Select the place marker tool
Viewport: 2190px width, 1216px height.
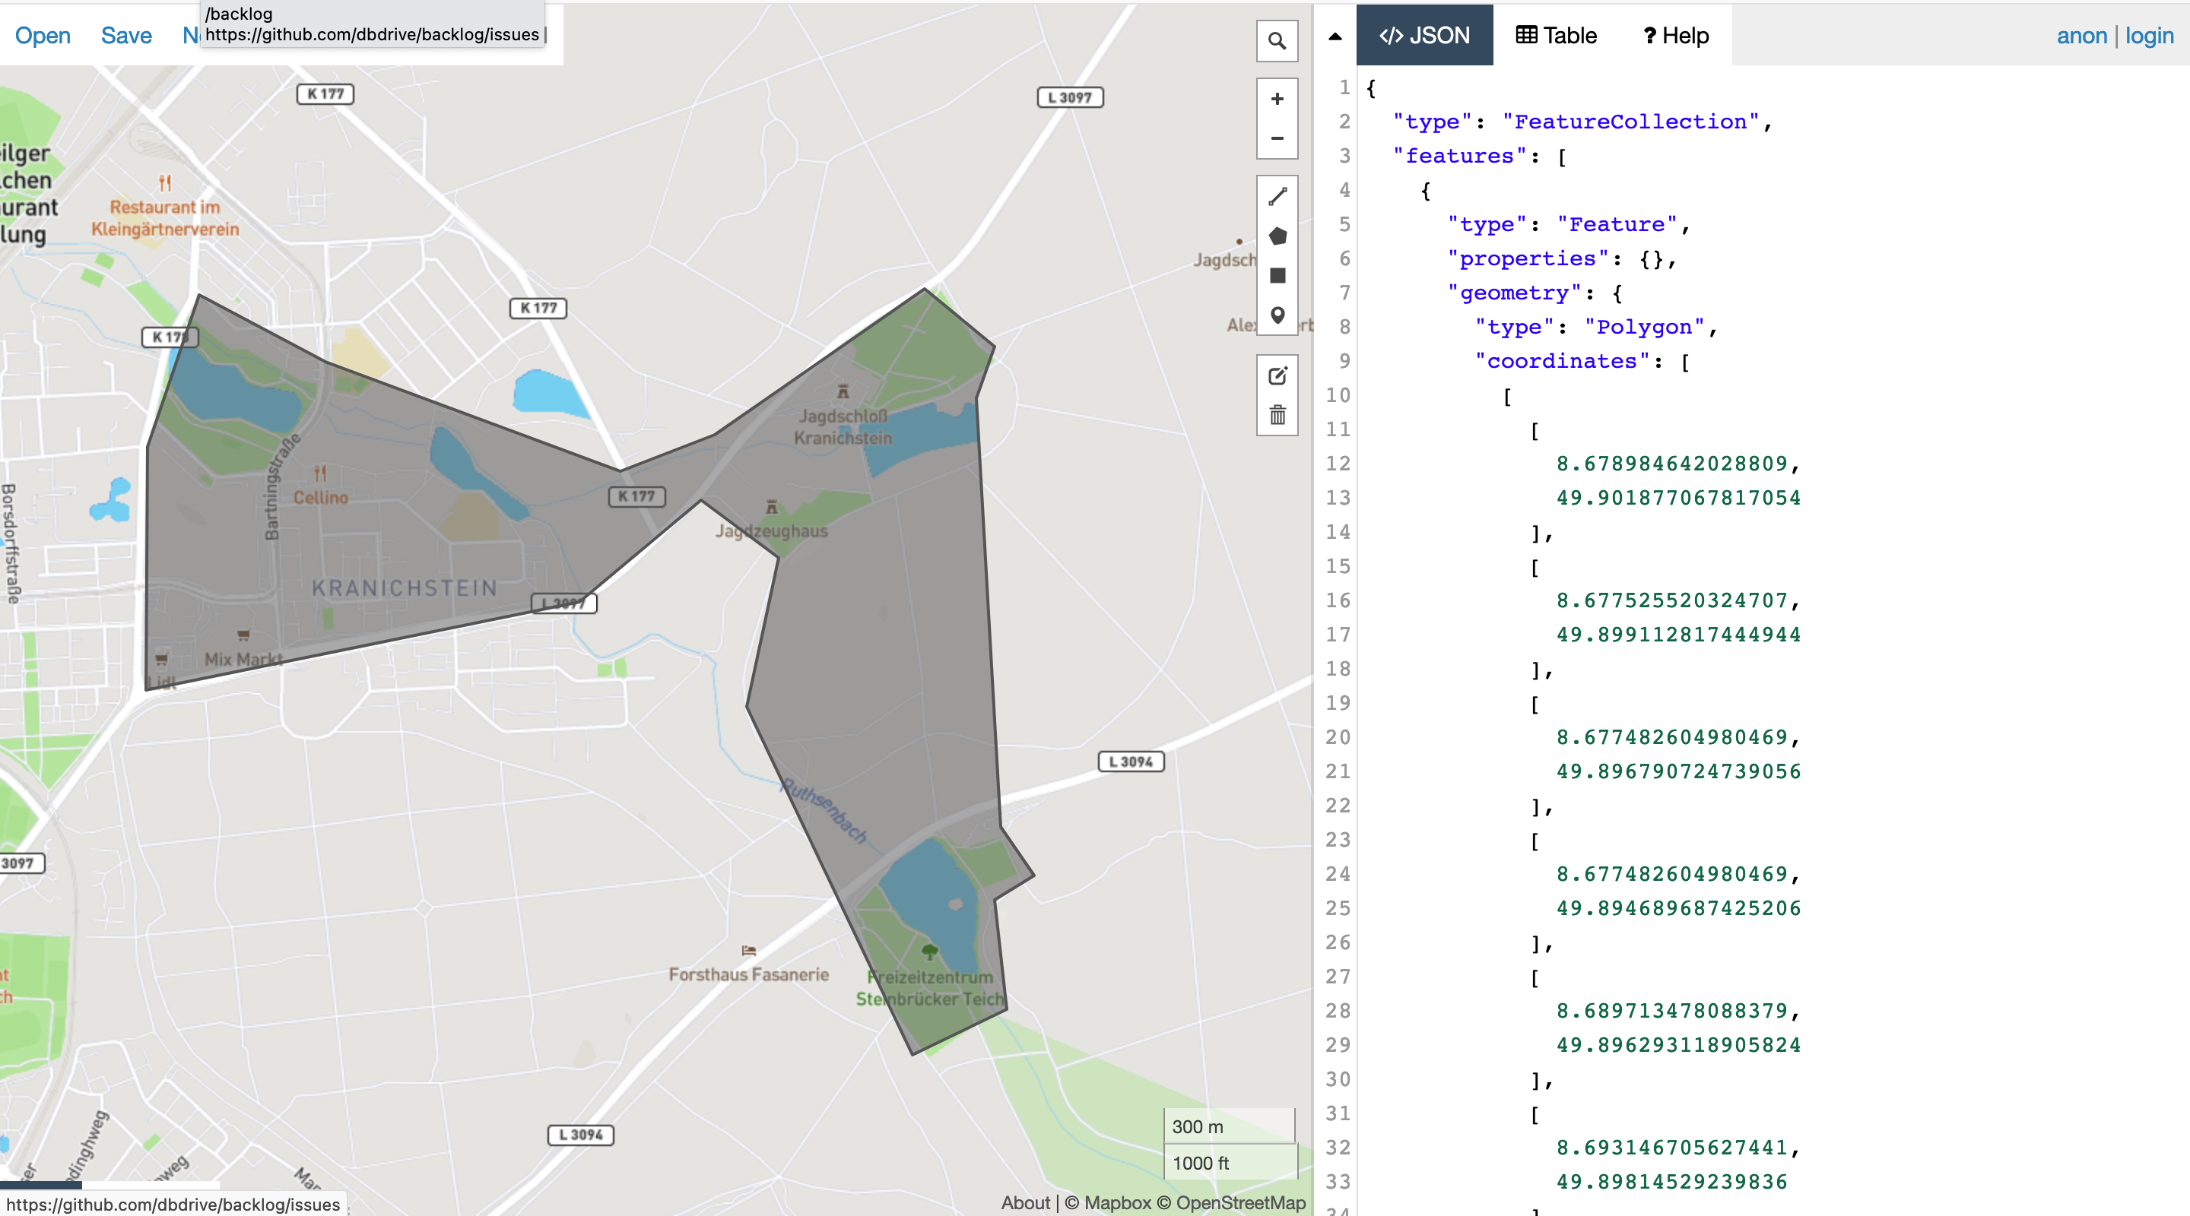[x=1277, y=315]
